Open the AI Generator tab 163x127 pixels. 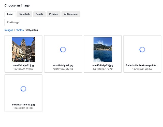click(x=71, y=14)
